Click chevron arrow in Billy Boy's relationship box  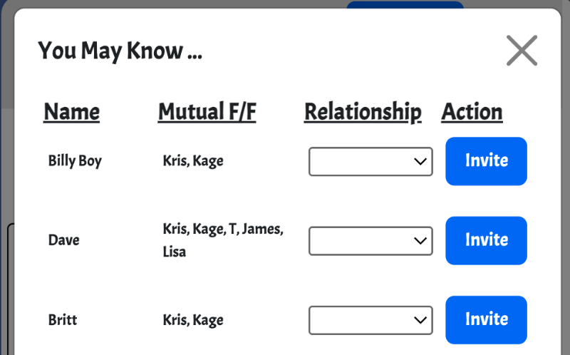point(420,161)
